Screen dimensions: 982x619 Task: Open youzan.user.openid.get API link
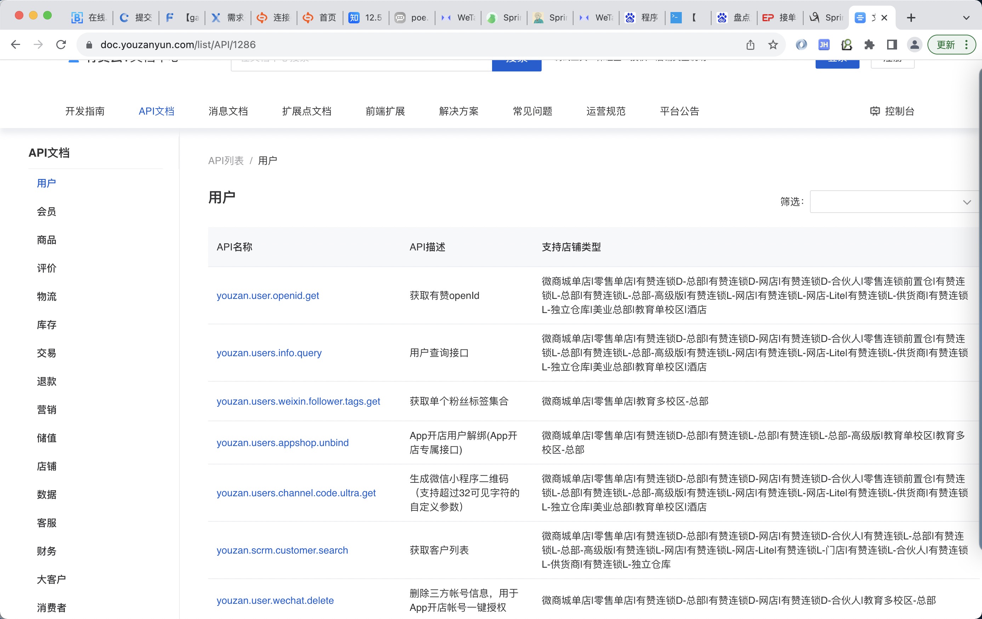point(268,295)
